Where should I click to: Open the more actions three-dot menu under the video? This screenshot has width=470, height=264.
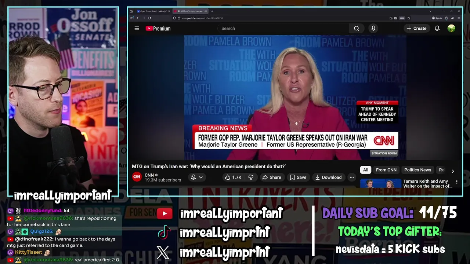coord(352,177)
